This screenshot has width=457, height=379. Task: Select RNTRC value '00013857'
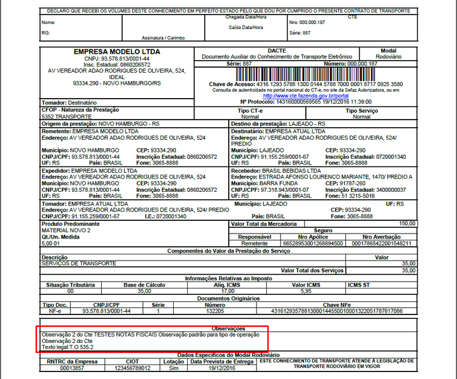[72, 368]
